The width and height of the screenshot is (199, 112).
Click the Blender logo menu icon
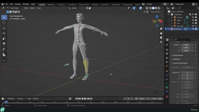tap(2, 4)
